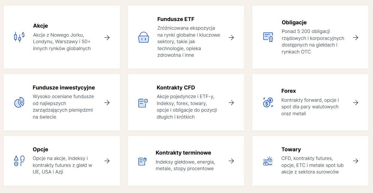Image resolution: width=373 pixels, height=193 pixels.
Task: Click the candlestick chart icon for Akcje
Action: 19,37
